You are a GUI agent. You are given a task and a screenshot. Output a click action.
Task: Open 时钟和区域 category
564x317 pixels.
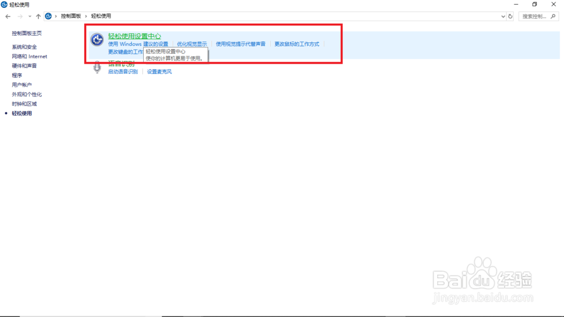[x=24, y=104]
